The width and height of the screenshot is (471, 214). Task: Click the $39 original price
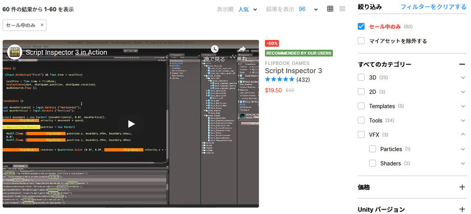pos(290,90)
